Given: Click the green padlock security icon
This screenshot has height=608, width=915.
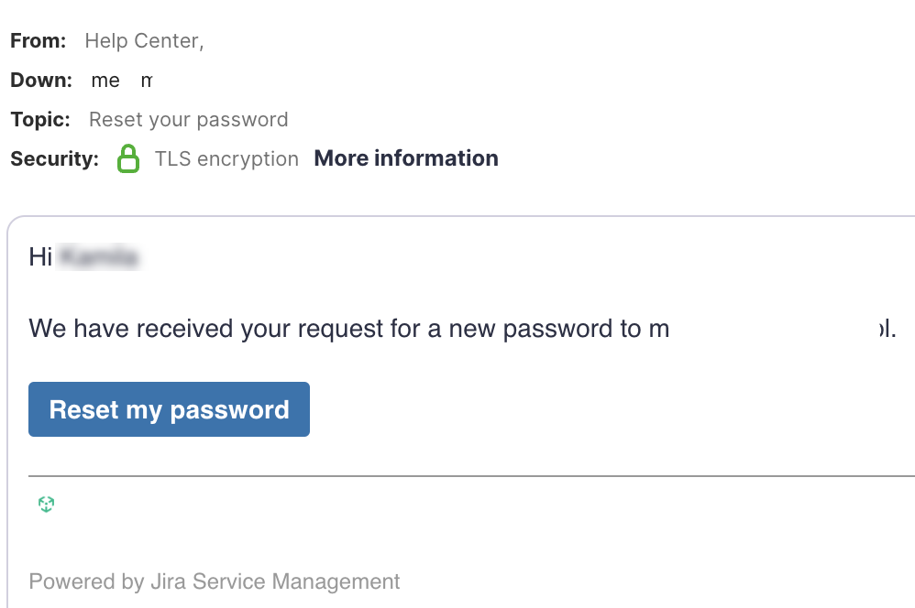Looking at the screenshot, I should (x=128, y=159).
